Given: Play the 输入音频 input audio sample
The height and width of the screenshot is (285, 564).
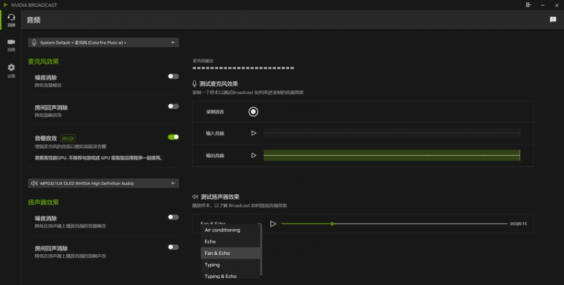Looking at the screenshot, I should [254, 133].
